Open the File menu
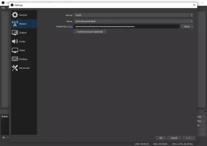 [x=3, y=8]
